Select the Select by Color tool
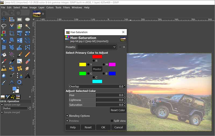This screenshot has width=215, height=136. coord(4,33)
